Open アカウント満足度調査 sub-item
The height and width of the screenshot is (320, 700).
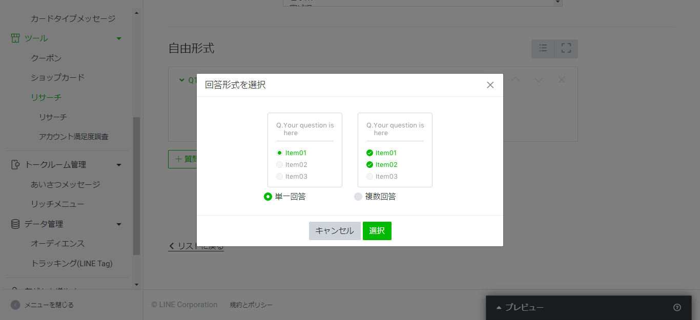[x=74, y=137]
